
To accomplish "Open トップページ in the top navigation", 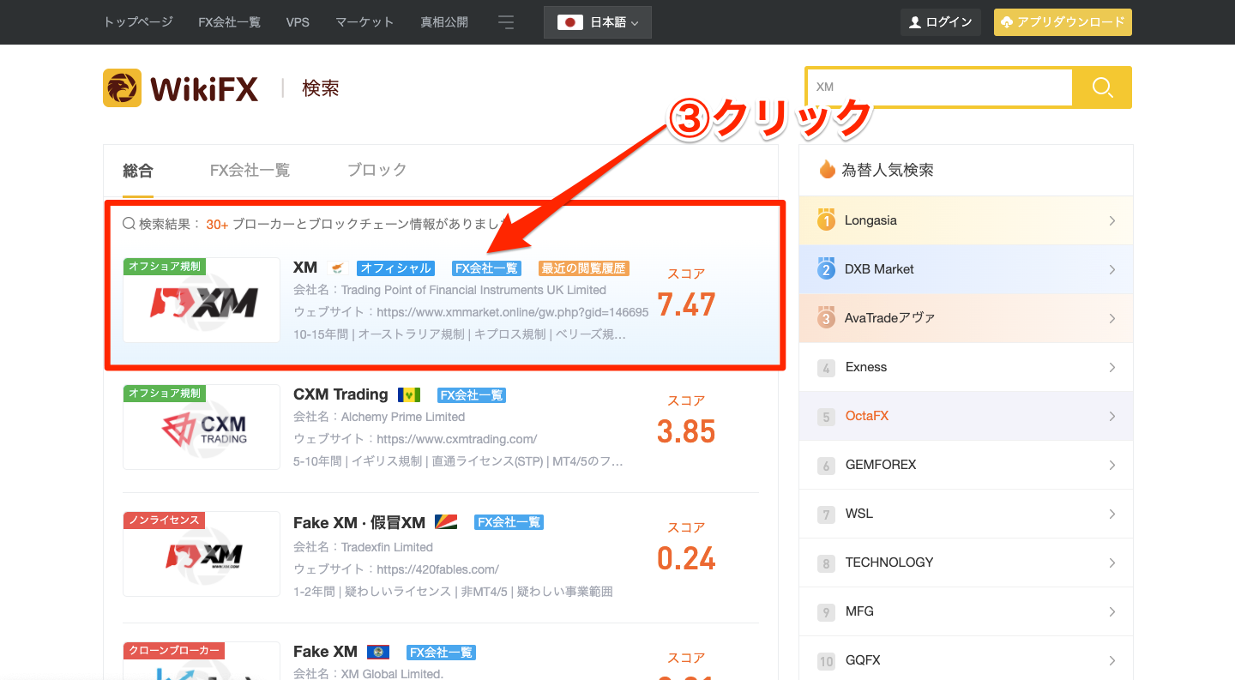I will (x=138, y=22).
